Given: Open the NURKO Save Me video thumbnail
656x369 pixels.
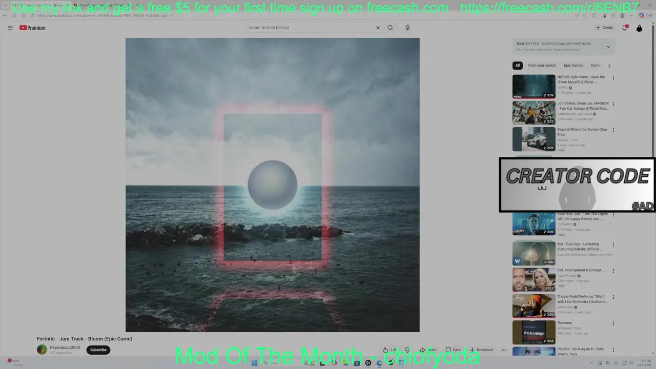Looking at the screenshot, I should point(534,87).
